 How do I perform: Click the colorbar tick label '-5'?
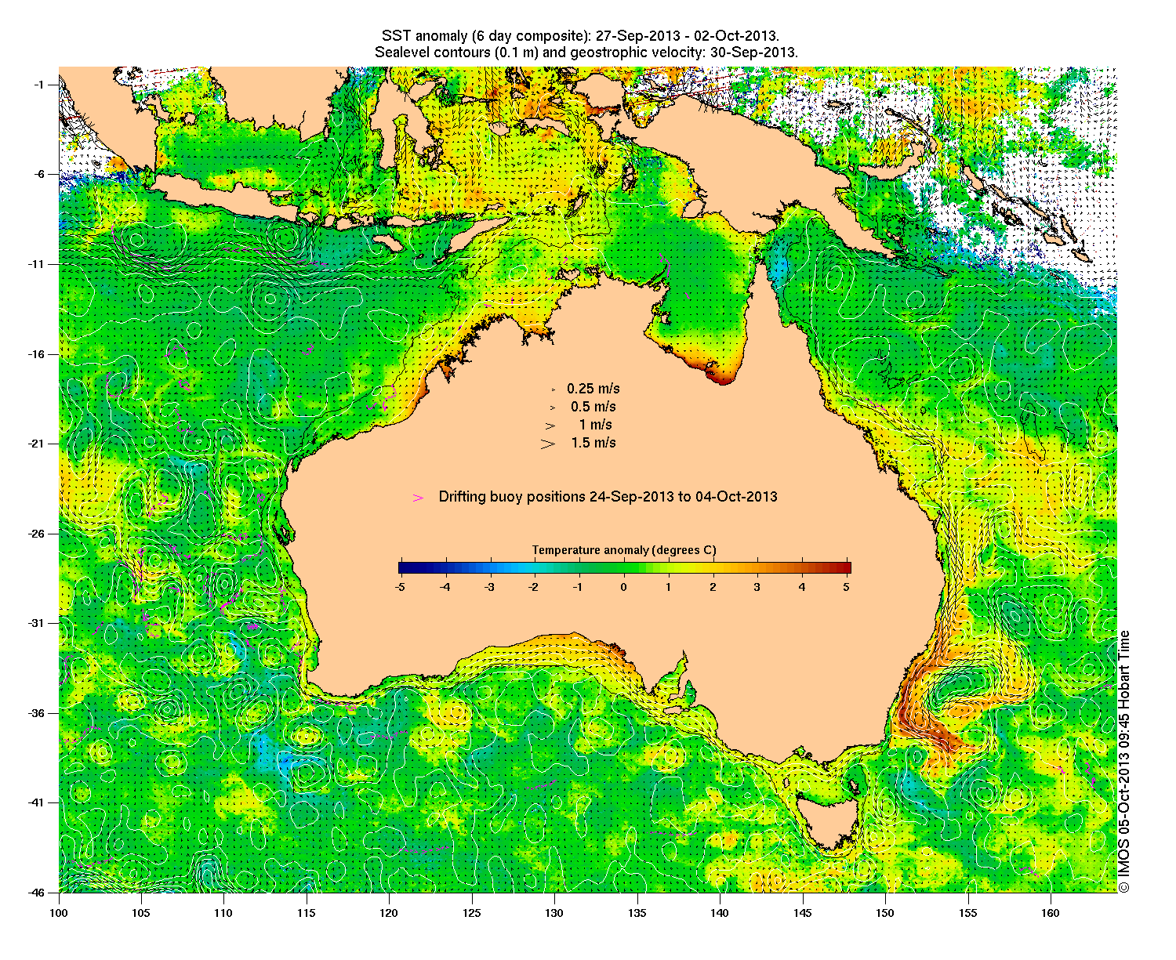pos(399,586)
